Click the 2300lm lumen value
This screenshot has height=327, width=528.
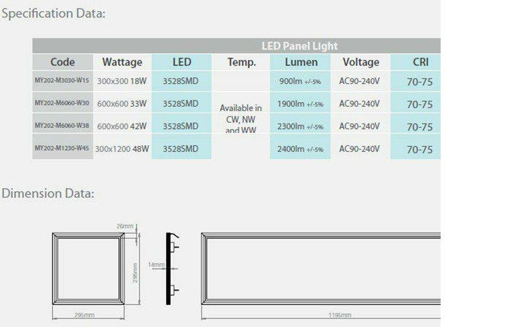pos(300,127)
